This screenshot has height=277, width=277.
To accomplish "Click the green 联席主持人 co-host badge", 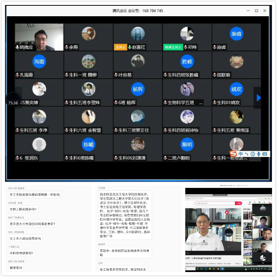I will point(173,47).
